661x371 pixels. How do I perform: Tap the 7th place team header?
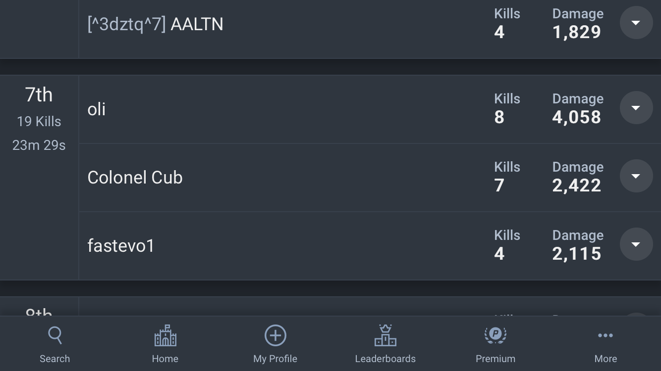[x=39, y=94]
